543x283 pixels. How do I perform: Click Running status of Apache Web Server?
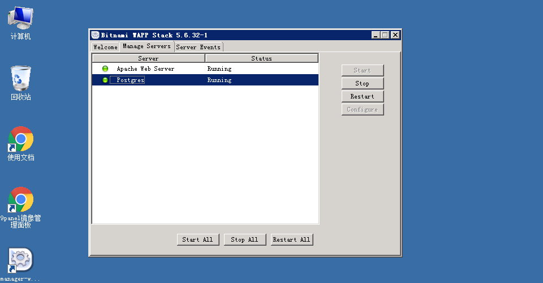219,68
